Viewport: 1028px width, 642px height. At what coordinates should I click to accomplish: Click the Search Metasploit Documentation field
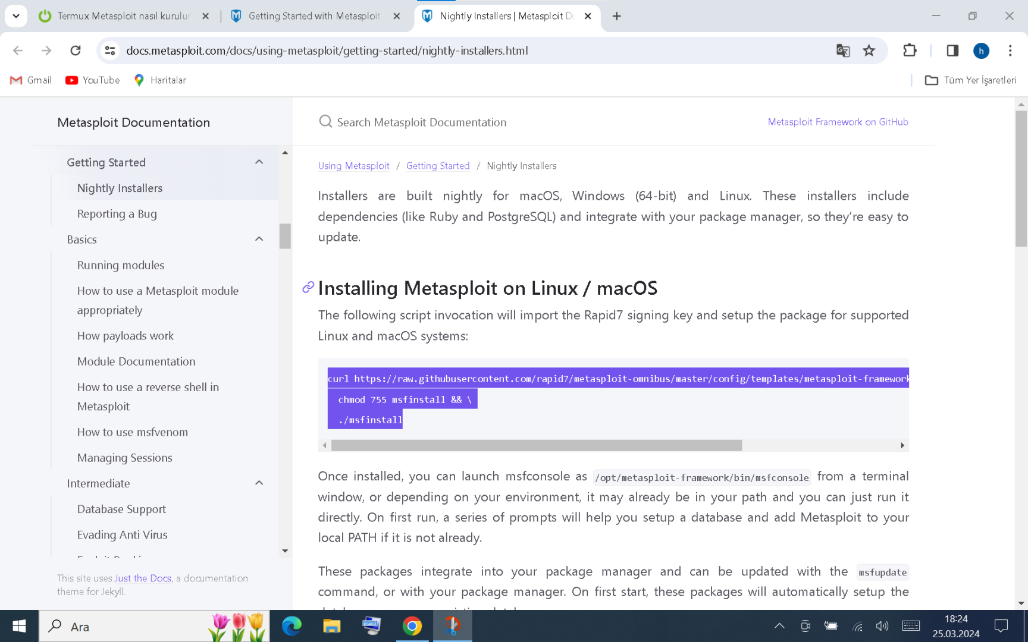(x=421, y=122)
